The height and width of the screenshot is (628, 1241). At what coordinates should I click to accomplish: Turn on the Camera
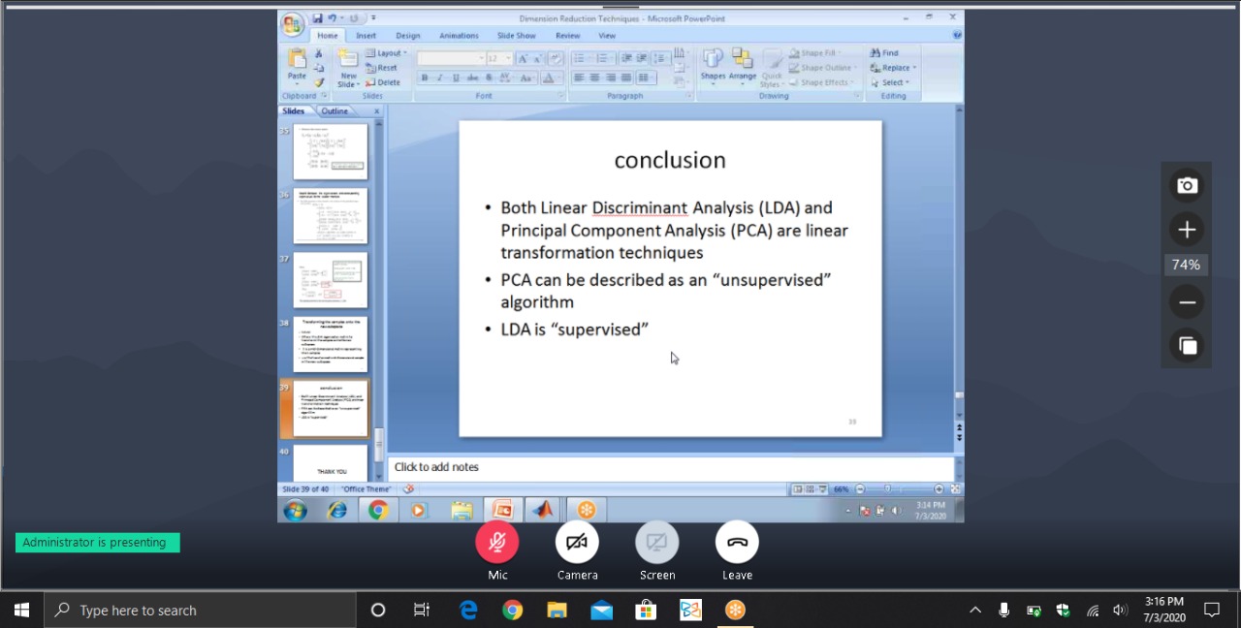point(577,542)
